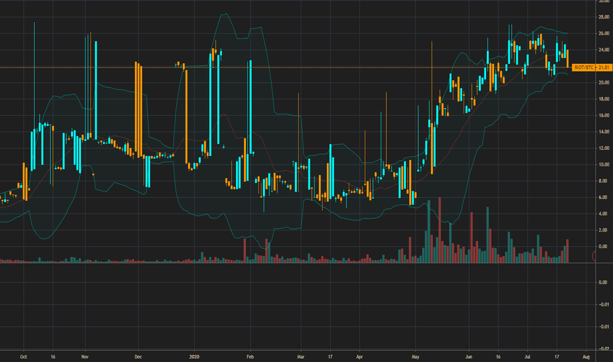This screenshot has height=362, width=613.
Task: Click the RIOT/BTC 21.81 price label
Action: pyautogui.click(x=592, y=68)
